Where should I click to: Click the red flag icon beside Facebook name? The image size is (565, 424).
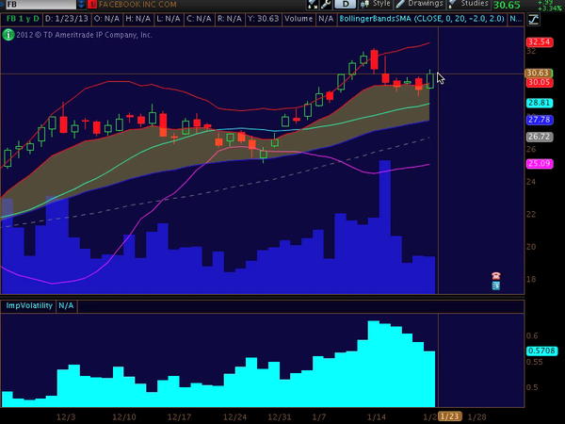click(92, 5)
